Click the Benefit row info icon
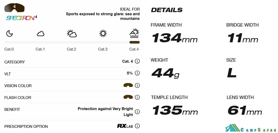278x133 pixels. 137,112
